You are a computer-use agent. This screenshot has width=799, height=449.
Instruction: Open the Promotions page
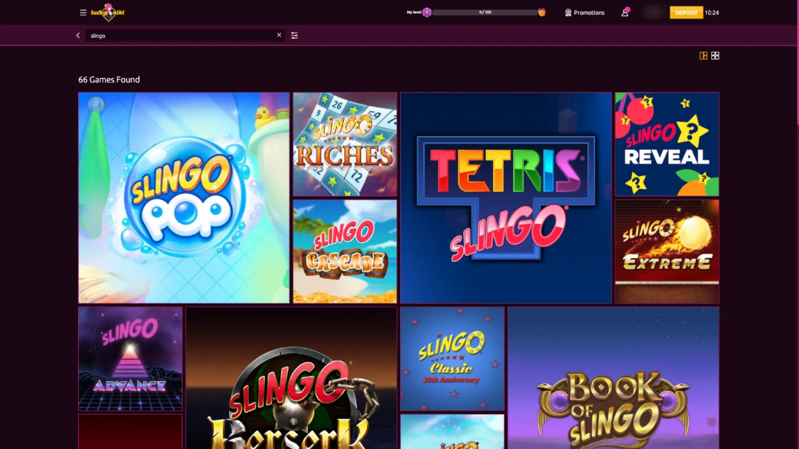pos(585,12)
